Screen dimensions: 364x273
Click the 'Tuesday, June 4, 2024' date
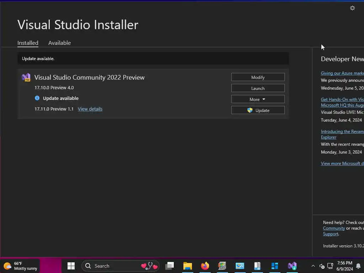pyautogui.click(x=341, y=120)
